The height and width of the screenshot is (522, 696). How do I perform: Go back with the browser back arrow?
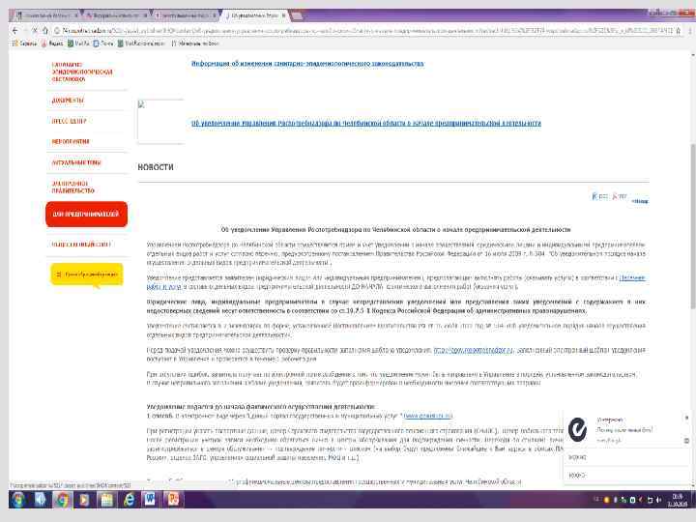pyautogui.click(x=15, y=31)
